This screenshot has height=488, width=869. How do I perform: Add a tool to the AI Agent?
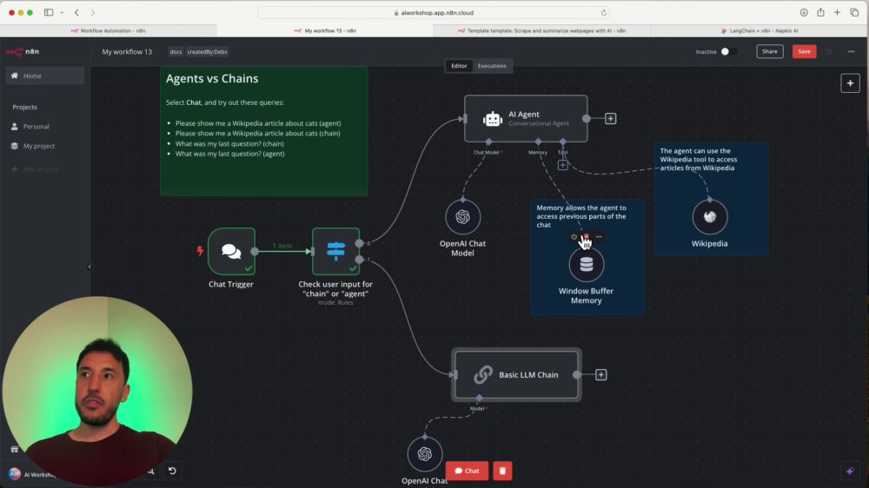562,165
